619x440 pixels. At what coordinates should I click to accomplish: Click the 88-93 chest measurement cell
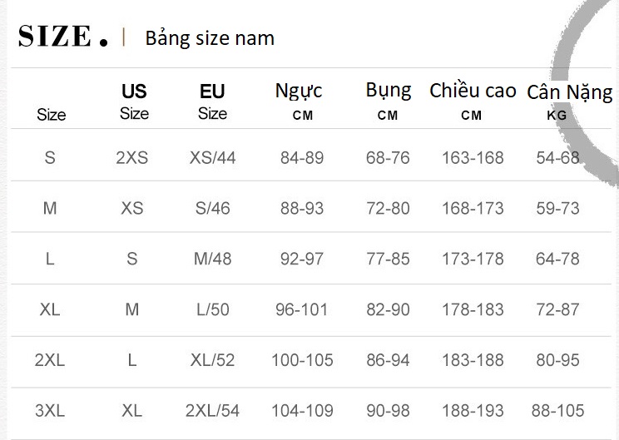click(x=302, y=208)
